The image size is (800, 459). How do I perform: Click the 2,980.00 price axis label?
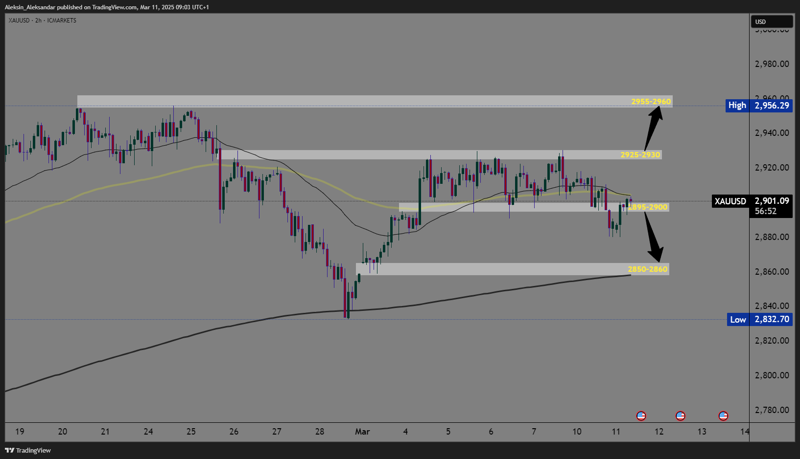772,64
